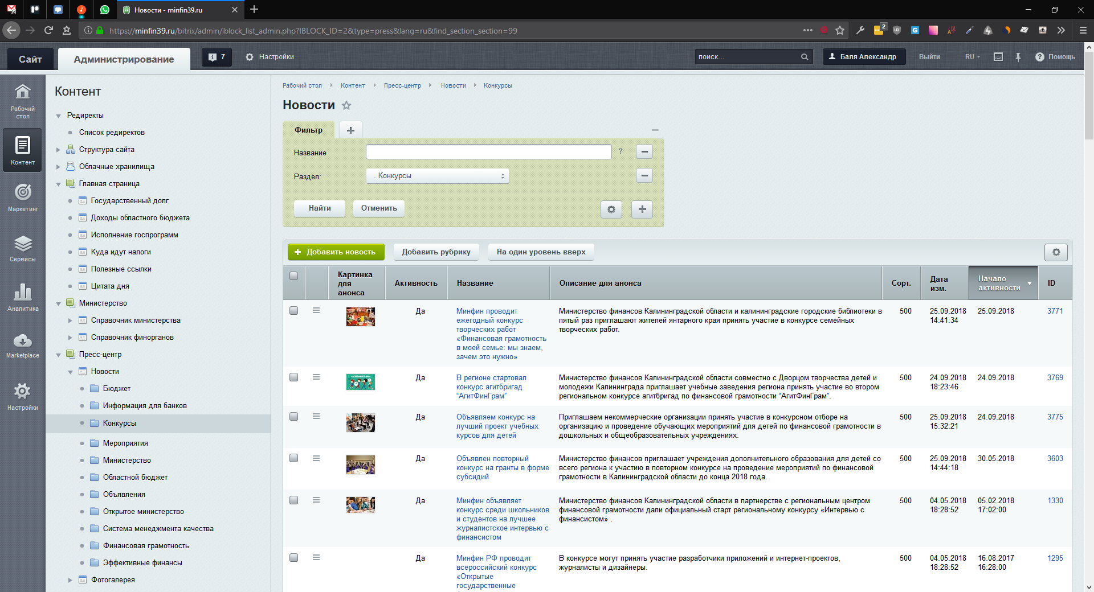Viewport: 1094px width, 592px height.
Task: Add Новости page to favorites star
Action: click(x=346, y=105)
